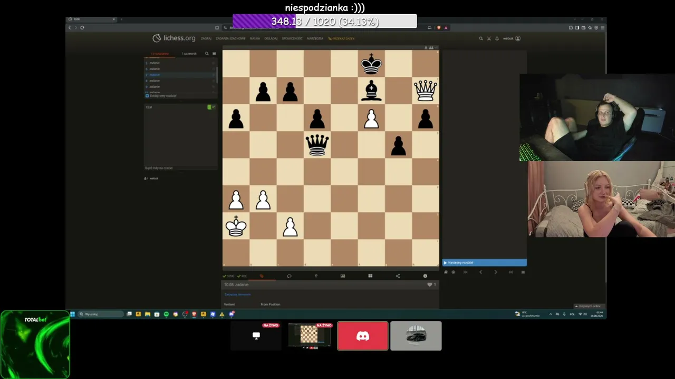Open the comments speech-bubble tab
Viewport: 675px width, 379px height.
tap(289, 276)
